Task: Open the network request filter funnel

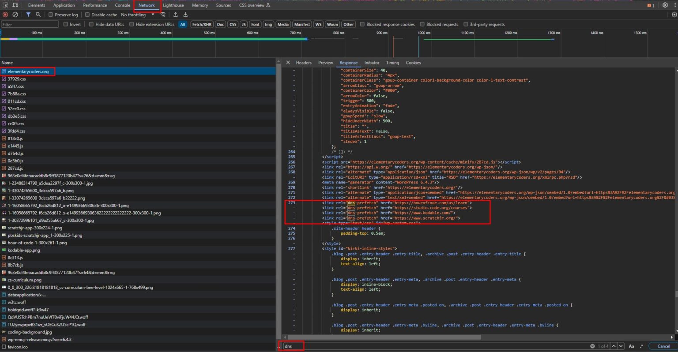Action: click(27, 15)
